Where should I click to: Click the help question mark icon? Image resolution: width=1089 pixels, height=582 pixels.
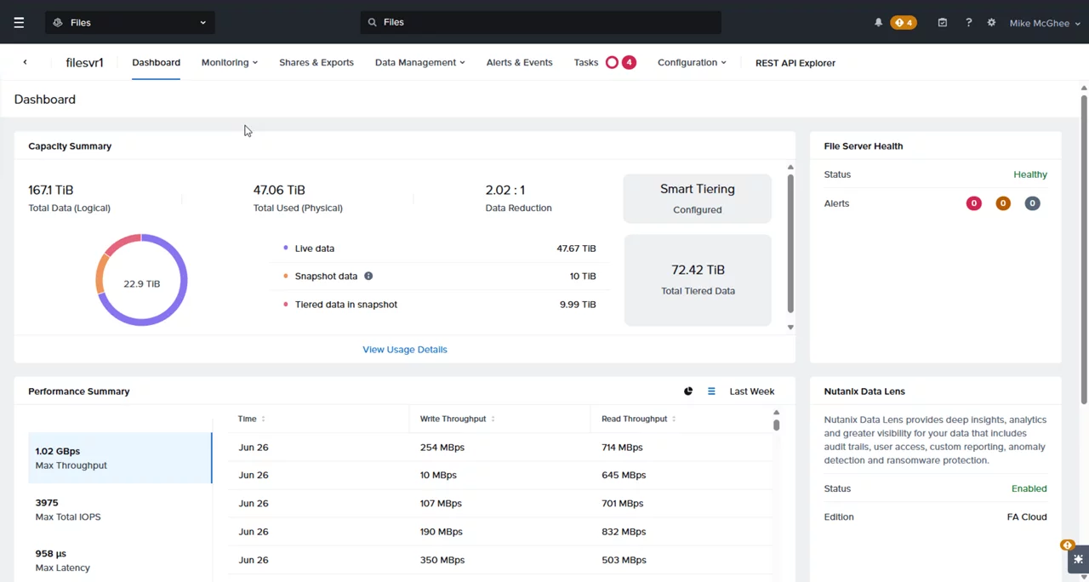pyautogui.click(x=968, y=22)
